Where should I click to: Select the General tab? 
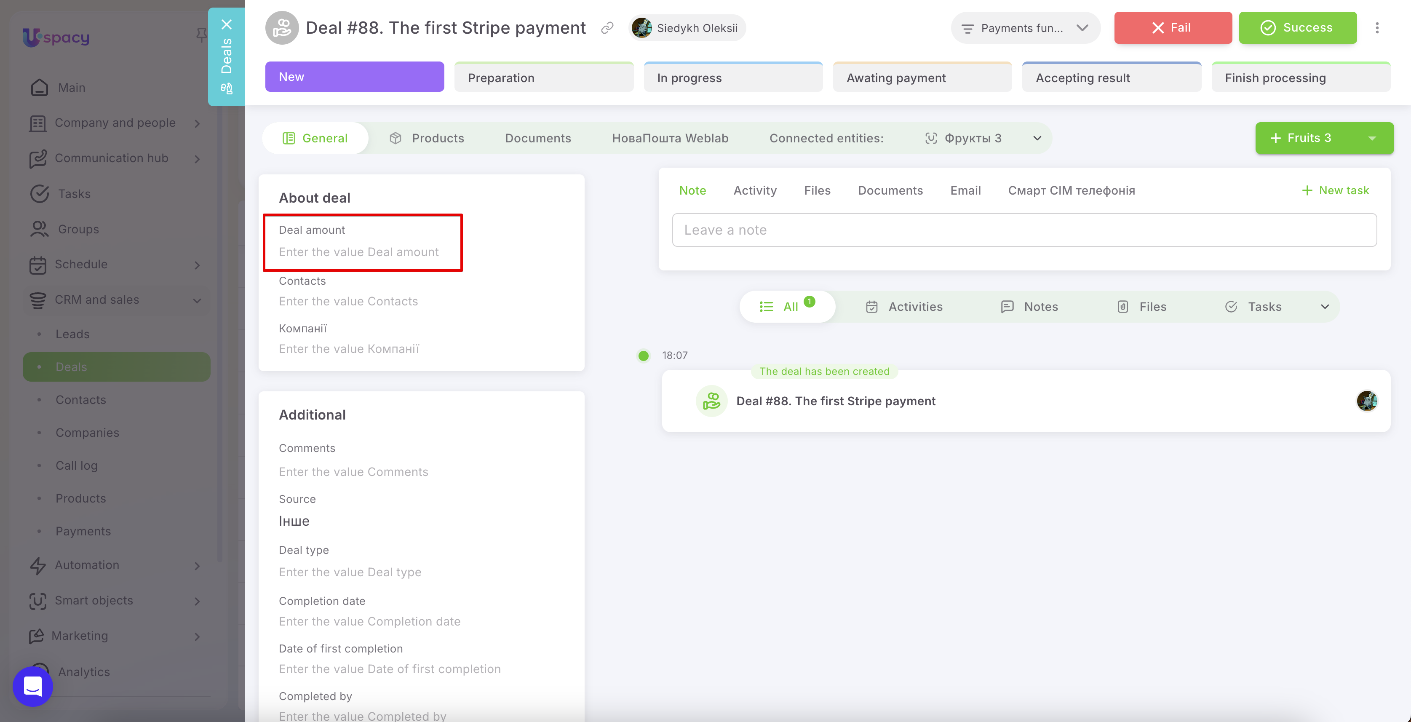click(x=315, y=138)
